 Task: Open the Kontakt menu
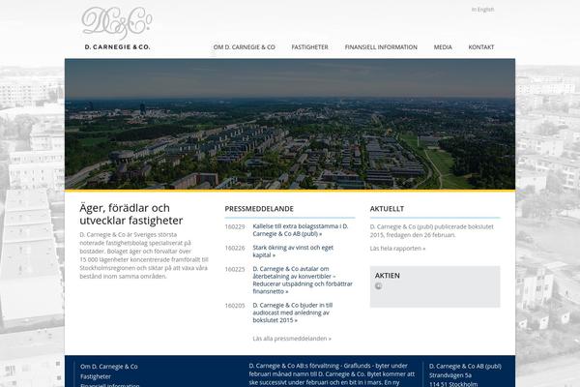pos(481,47)
